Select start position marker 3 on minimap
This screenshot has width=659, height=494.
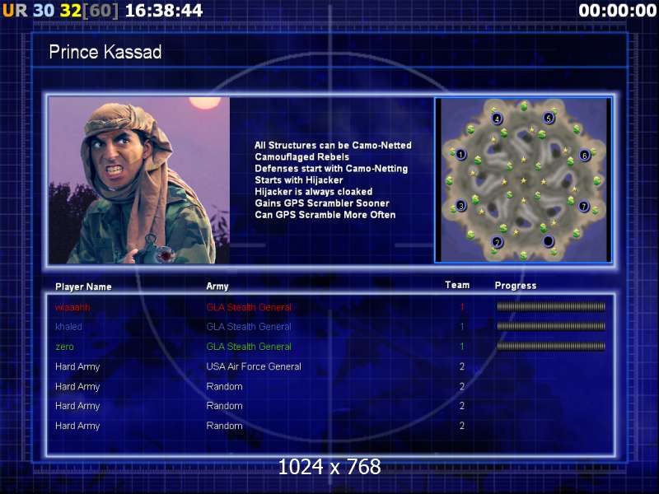[461, 206]
